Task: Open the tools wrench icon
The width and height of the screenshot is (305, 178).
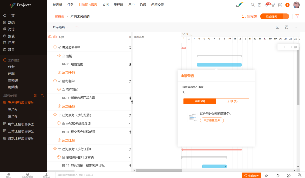Action: (280, 5)
